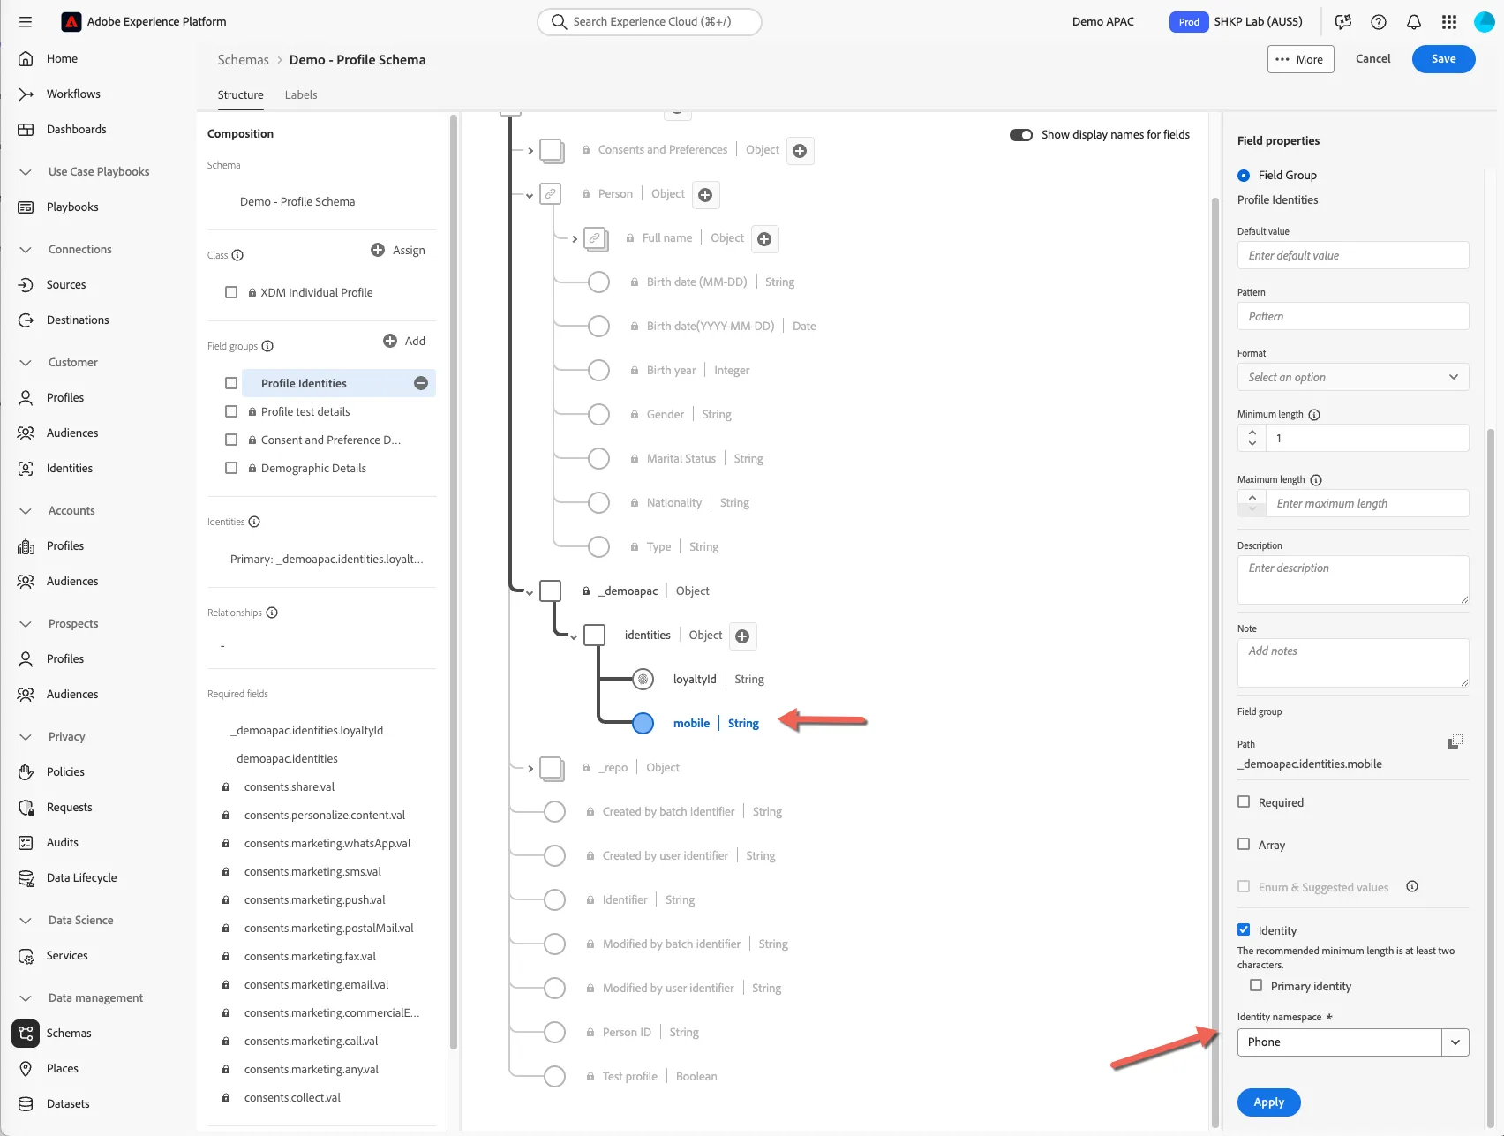Screen dimensions: 1504x1136
Task: Click Schemas breadcrumb link
Action: 244,60
